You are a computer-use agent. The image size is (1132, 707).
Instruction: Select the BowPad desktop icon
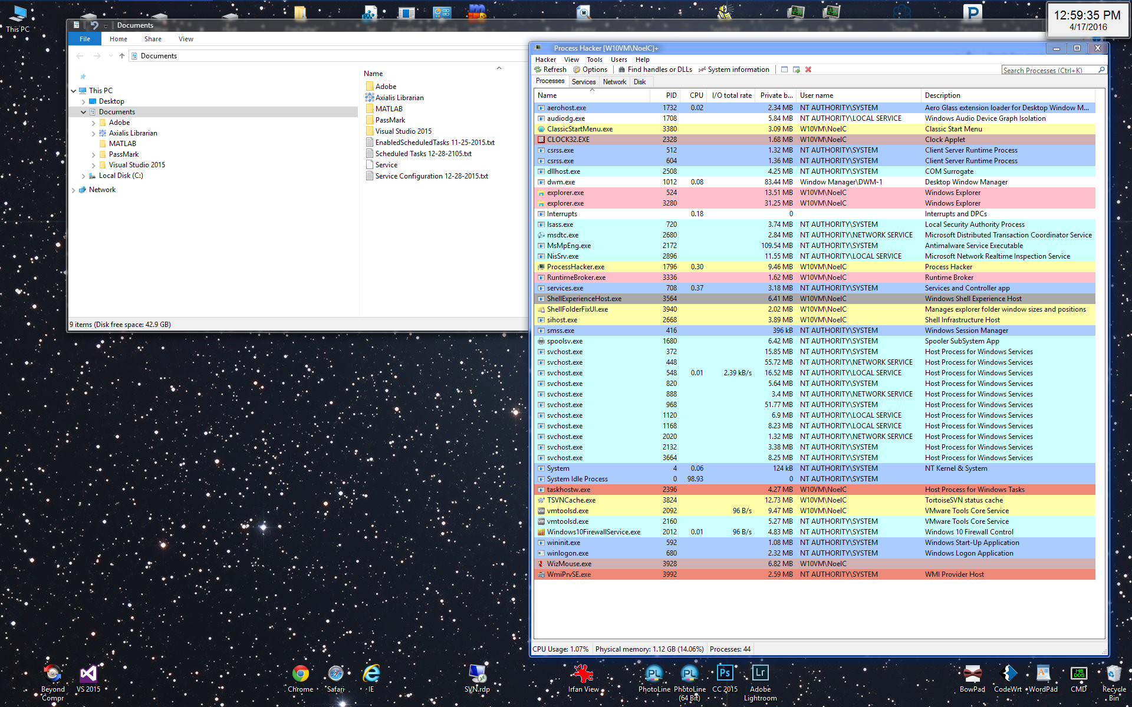point(972,679)
